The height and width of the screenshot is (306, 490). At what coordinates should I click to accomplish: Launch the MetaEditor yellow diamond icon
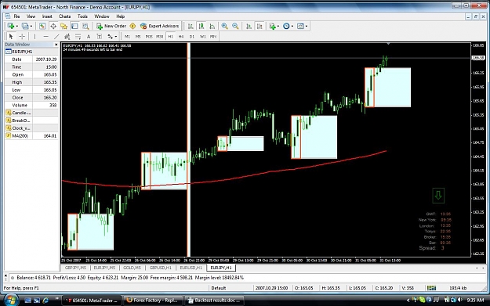coord(132,26)
